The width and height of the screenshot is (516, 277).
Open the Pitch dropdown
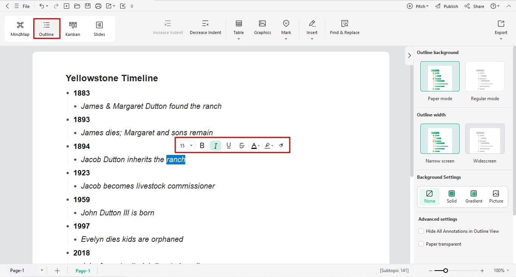tap(418, 6)
